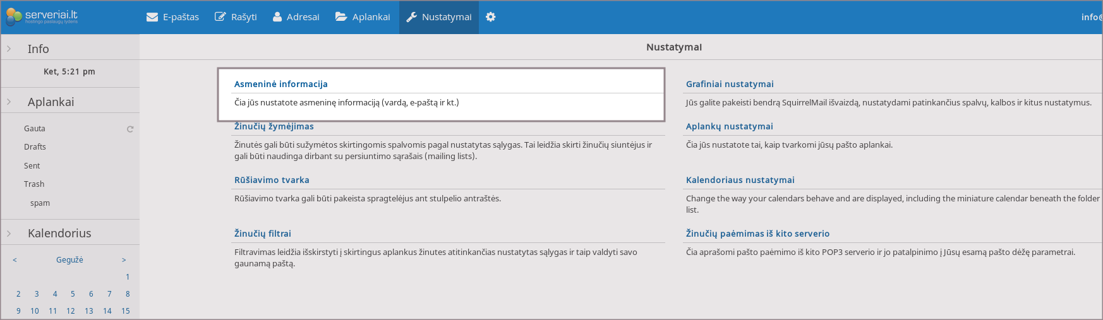Open the spam folder
Viewport: 1103px width, 320px height.
click(40, 203)
